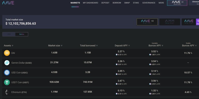
Task: Click reward icon beside ETH 0.72 % APR
Action: point(116,94)
